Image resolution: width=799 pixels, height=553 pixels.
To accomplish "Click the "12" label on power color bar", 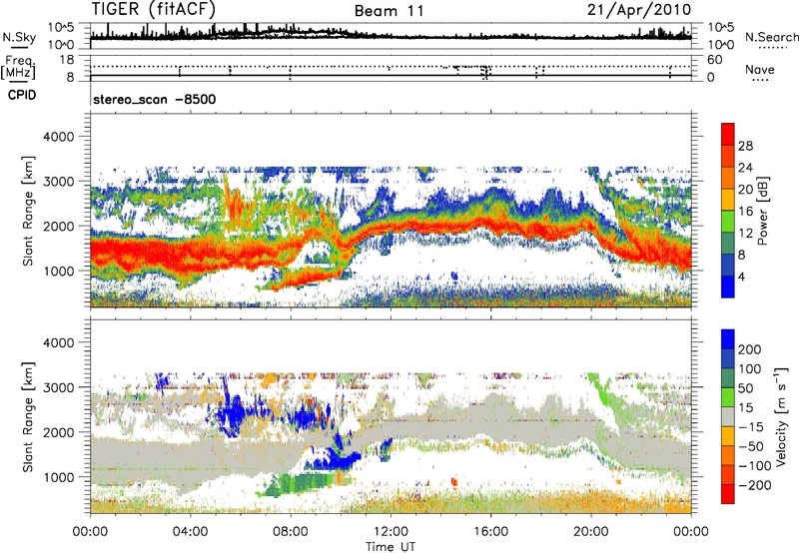I will (x=745, y=234).
